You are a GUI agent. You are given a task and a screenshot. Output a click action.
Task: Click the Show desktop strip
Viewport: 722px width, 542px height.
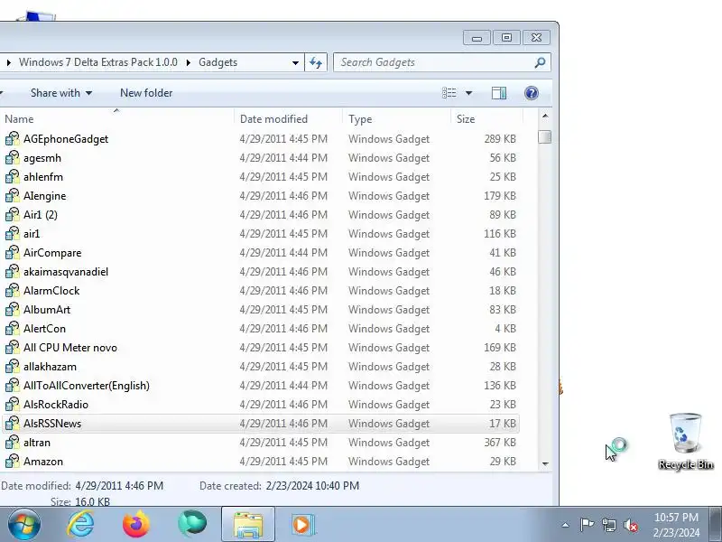[x=716, y=525]
